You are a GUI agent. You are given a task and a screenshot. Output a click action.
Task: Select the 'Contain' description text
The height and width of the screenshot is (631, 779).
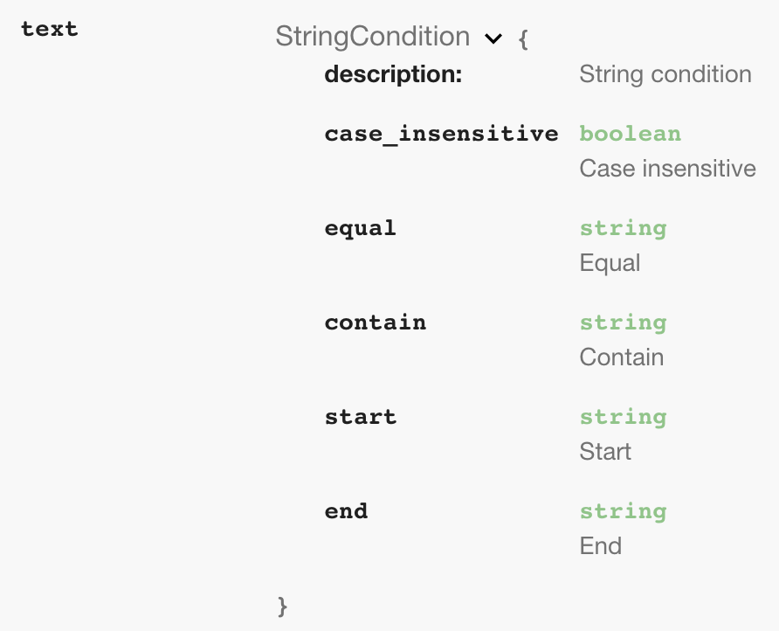click(x=621, y=357)
